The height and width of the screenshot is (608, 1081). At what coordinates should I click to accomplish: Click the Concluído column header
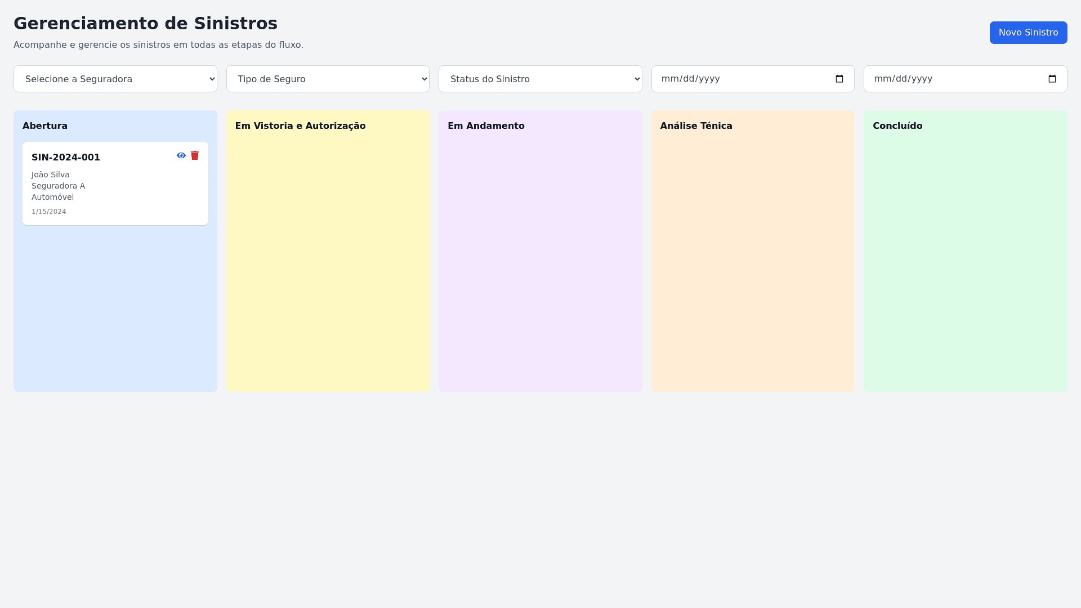tap(897, 126)
